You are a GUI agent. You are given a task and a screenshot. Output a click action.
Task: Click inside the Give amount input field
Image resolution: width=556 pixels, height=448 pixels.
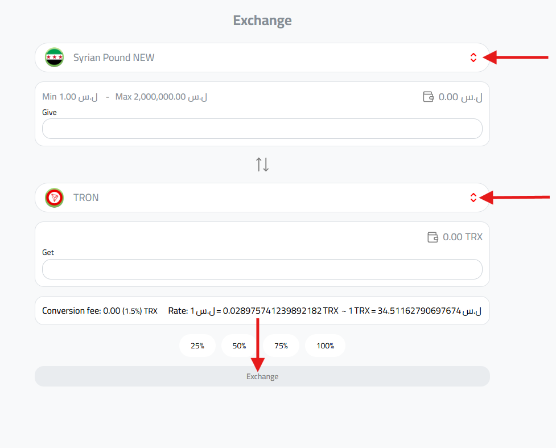[x=262, y=129]
